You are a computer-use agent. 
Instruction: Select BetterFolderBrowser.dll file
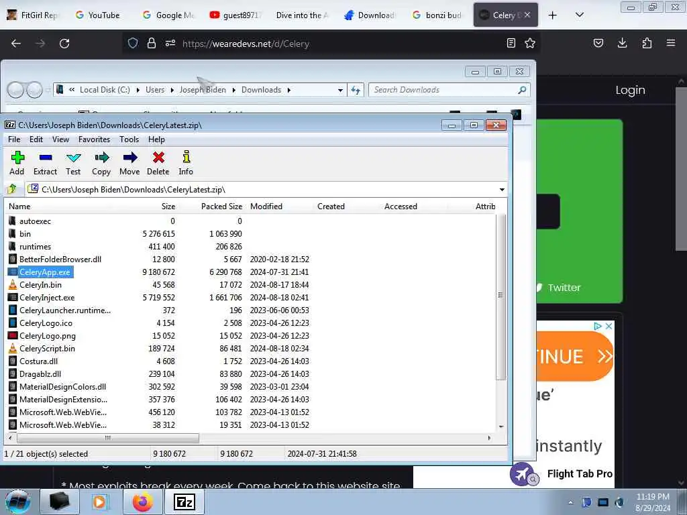60,260
